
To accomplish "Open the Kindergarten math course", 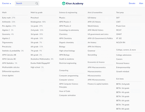I will pyautogui.click(x=36, y=22).
